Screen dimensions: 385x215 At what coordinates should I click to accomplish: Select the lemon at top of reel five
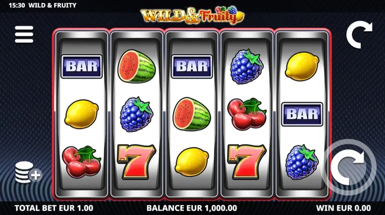(302, 66)
